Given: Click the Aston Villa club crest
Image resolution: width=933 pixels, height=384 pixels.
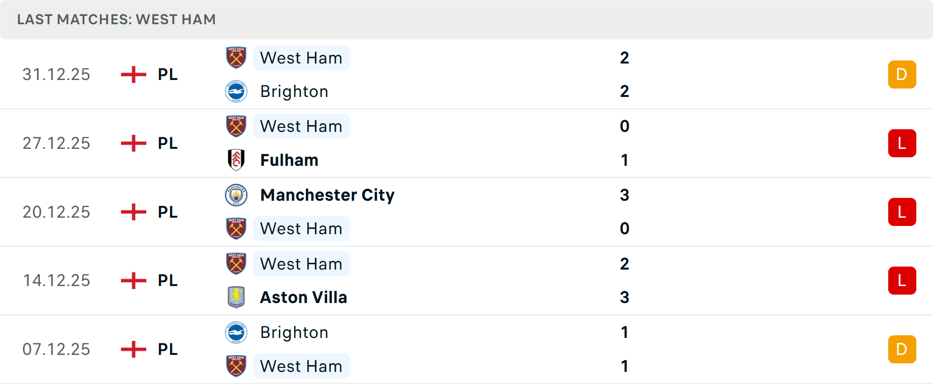Looking at the screenshot, I should tap(236, 297).
